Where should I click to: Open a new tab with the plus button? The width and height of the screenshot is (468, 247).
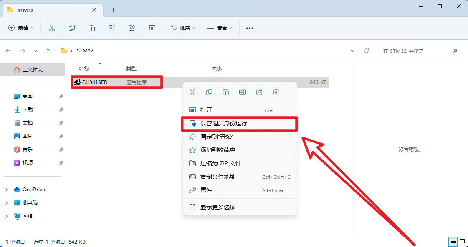tap(113, 10)
